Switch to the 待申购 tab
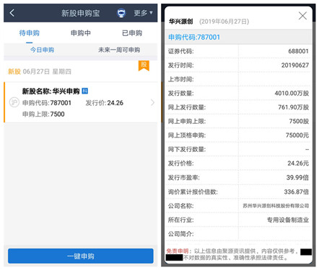Image resolution: width=319 pixels, height=270 pixels. (x=30, y=33)
